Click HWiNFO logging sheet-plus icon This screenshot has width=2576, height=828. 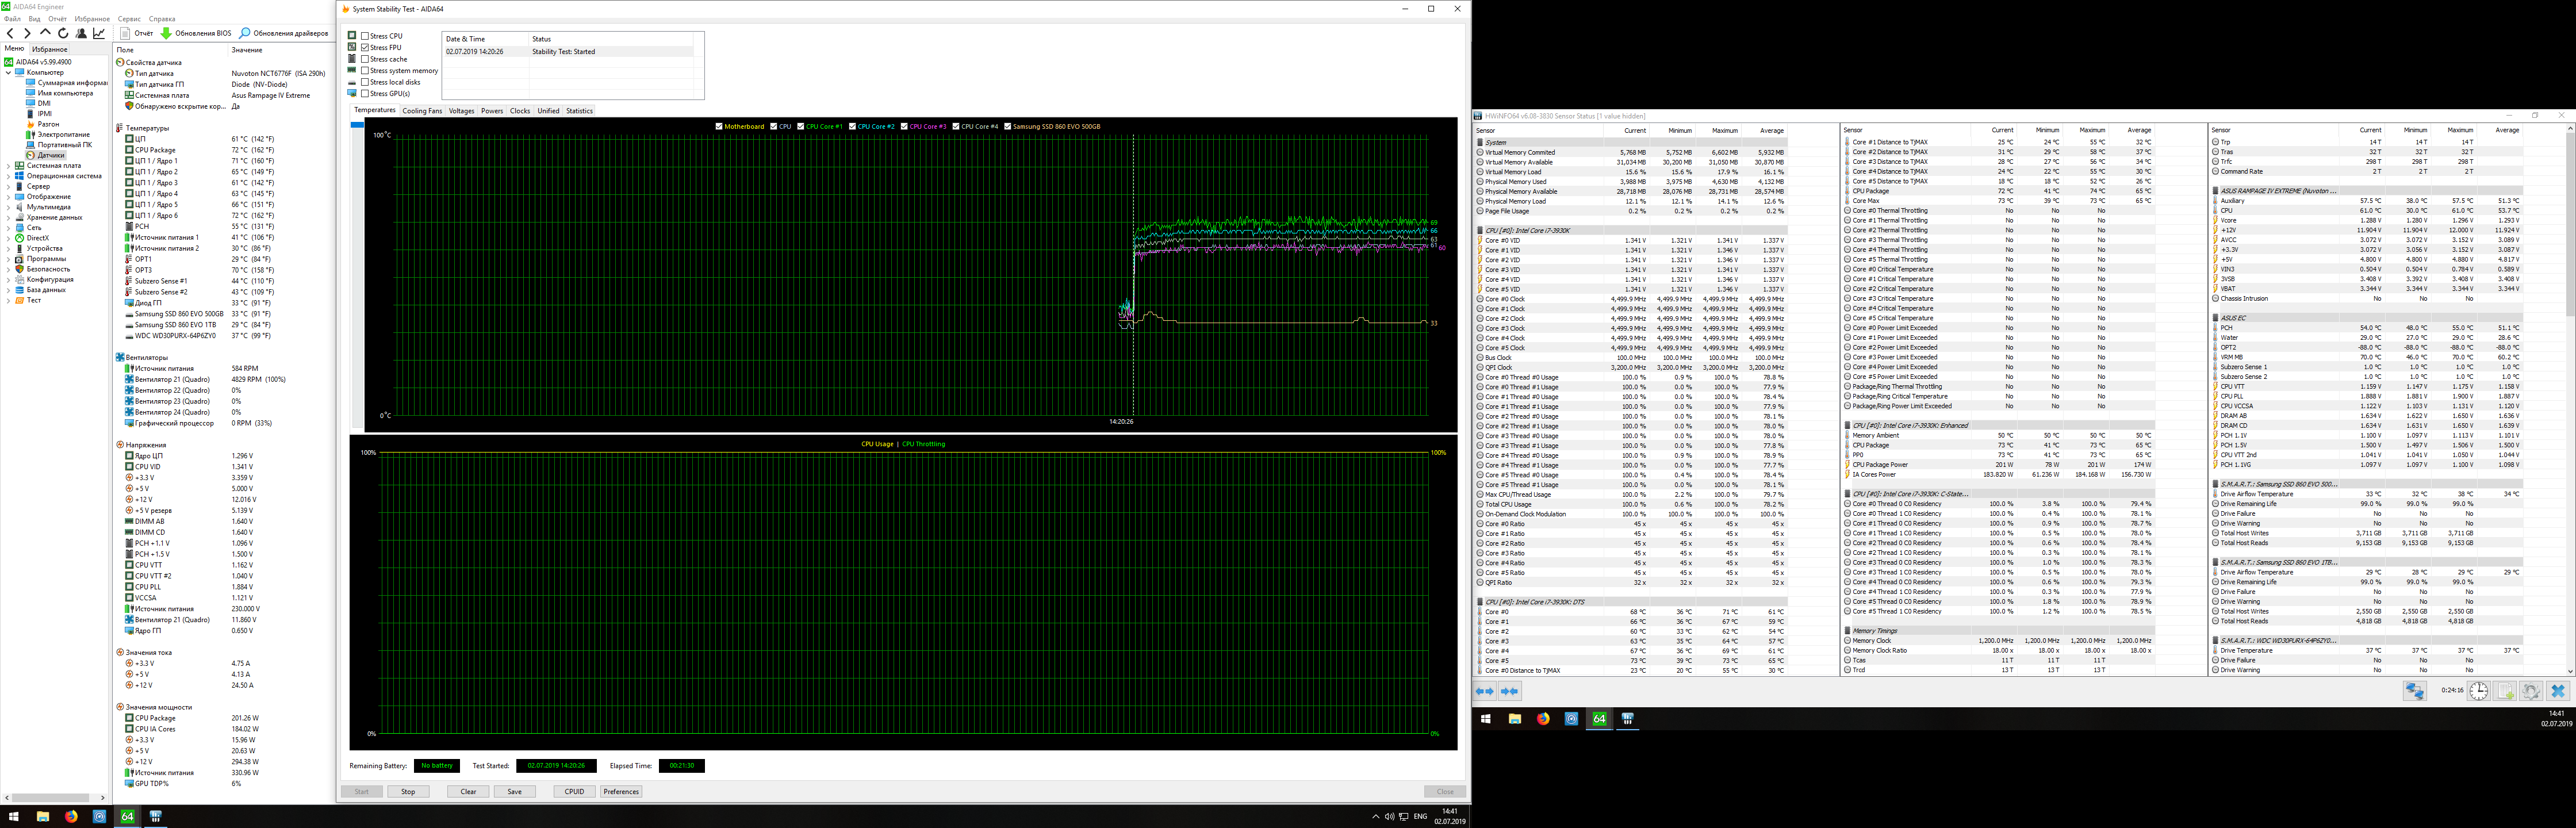point(2505,691)
